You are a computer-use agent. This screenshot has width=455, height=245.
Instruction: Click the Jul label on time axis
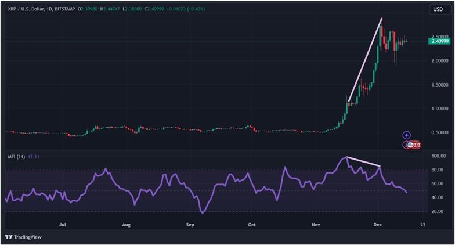tap(62, 225)
